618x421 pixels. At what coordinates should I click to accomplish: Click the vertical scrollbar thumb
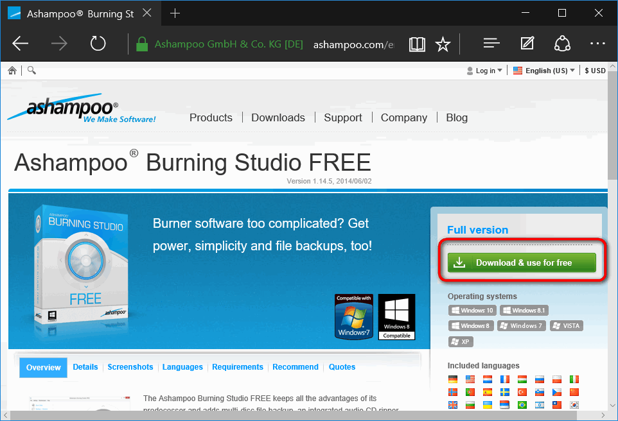coord(612,126)
